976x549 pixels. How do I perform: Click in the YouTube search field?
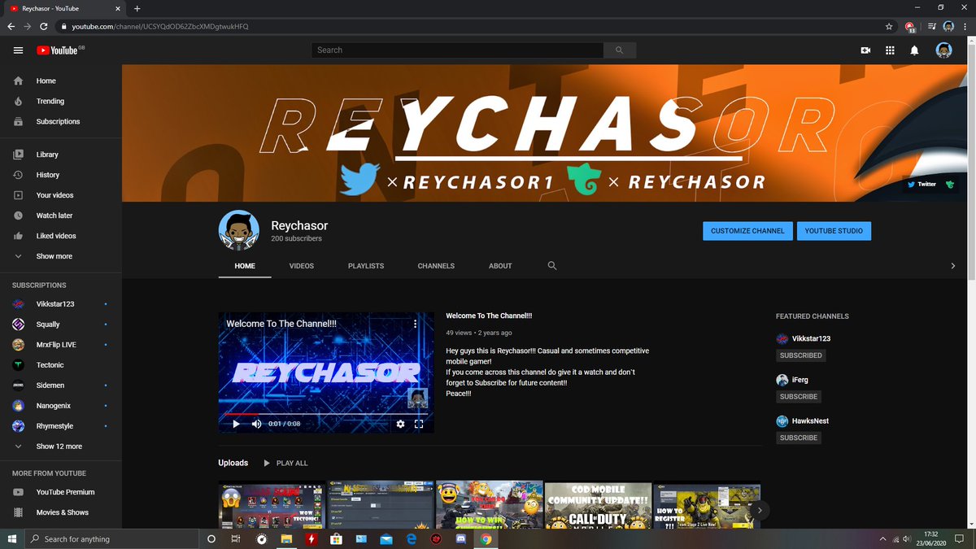(x=457, y=50)
